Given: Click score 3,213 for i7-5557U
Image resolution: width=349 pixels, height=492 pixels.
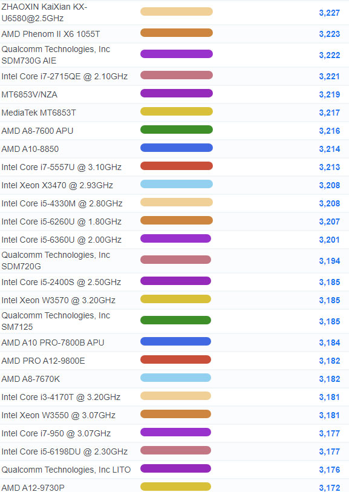Looking at the screenshot, I should click(330, 167).
